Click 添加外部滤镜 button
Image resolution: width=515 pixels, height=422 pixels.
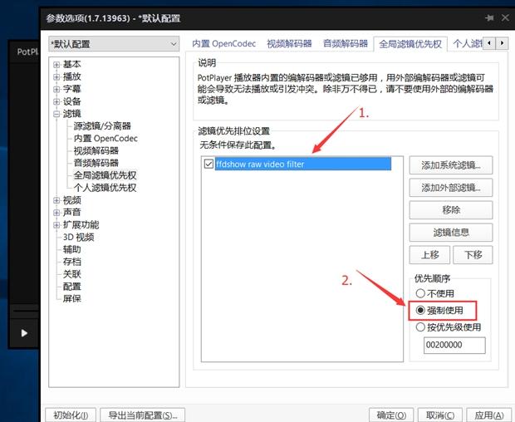click(451, 188)
